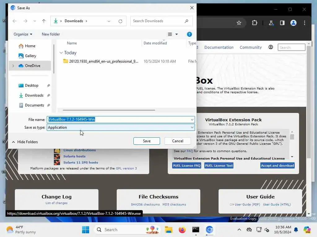The height and width of the screenshot is (237, 317).
Task: Bookmark this page star icon in browser
Action: coord(239,23)
